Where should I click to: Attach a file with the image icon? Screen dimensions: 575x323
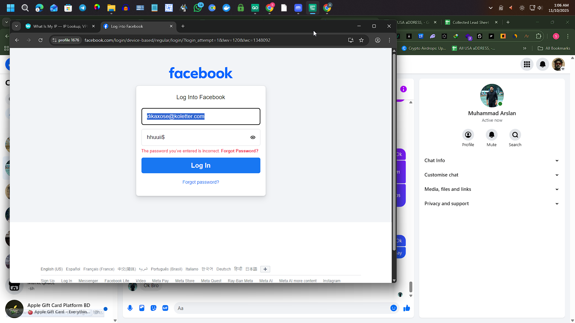coord(142,308)
